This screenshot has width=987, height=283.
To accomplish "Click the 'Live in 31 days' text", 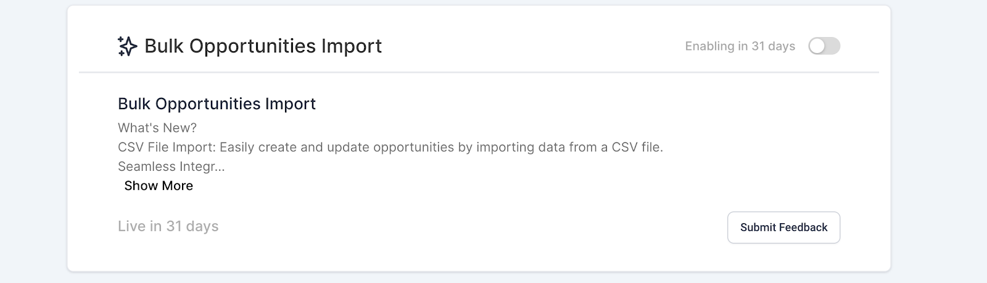I will pos(168,226).
